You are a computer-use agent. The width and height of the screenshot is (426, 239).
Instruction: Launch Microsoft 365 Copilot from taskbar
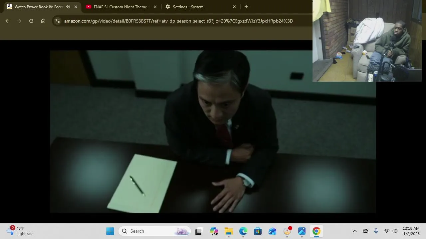(x=214, y=231)
